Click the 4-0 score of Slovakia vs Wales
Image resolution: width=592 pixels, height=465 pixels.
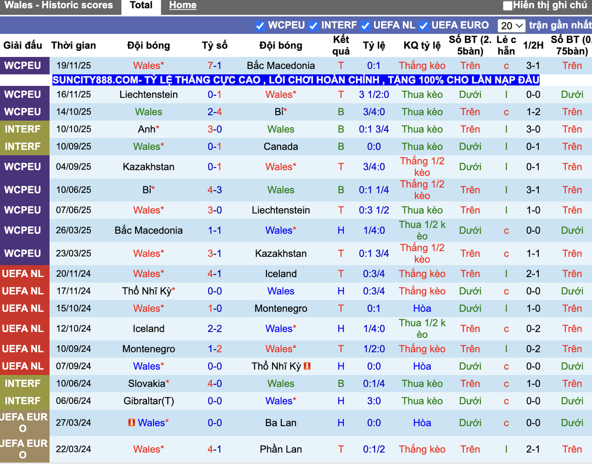(x=215, y=384)
